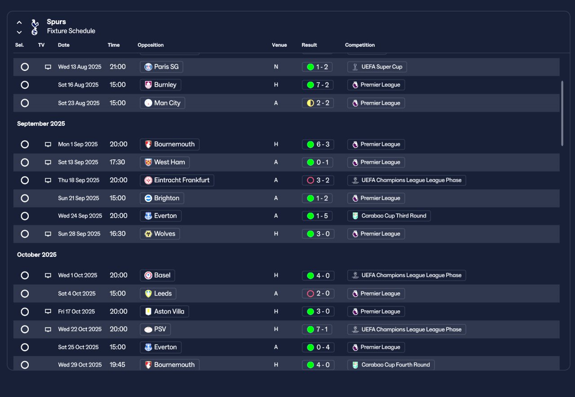The image size is (575, 397).
Task: Open Champions League League Phase for PSV match
Action: tap(407, 329)
